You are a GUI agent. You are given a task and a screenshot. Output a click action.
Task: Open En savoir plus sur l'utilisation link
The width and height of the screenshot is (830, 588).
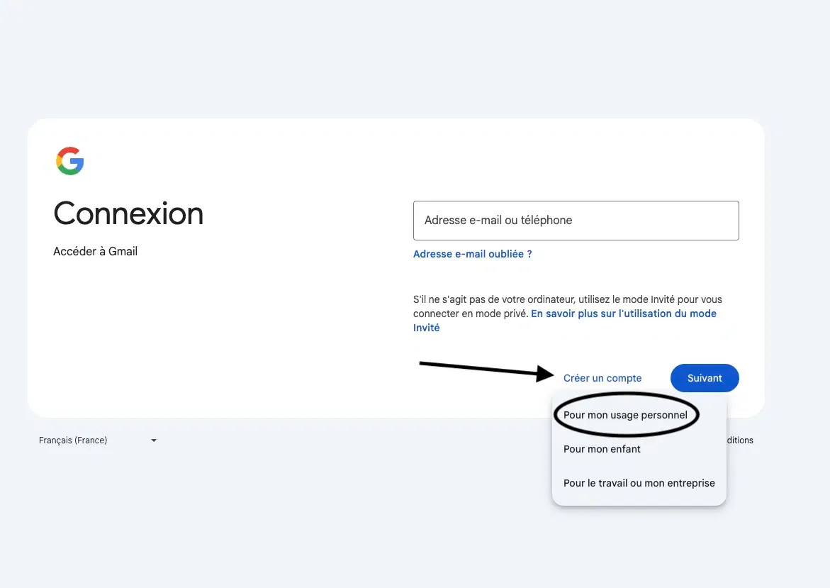pos(624,314)
